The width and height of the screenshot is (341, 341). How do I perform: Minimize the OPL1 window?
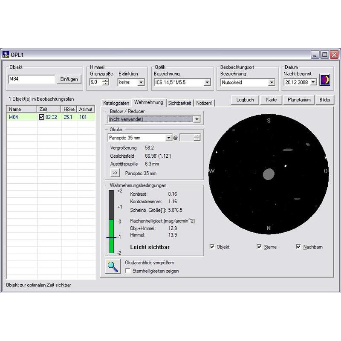(315, 55)
